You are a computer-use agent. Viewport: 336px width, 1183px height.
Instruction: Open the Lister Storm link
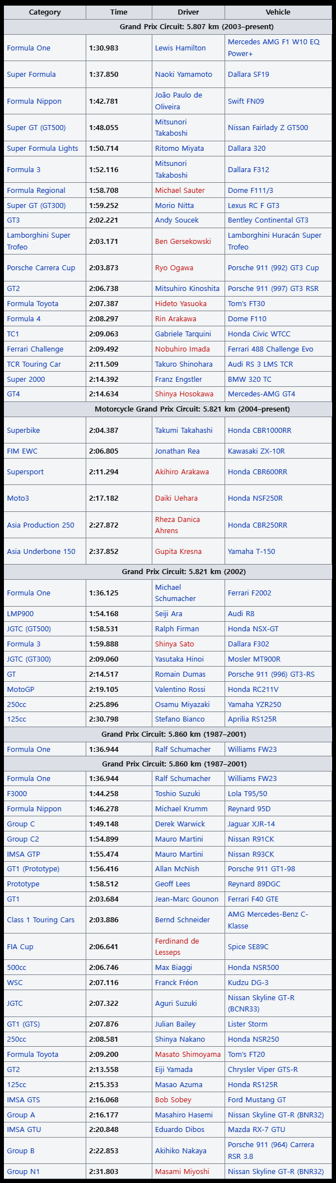tap(248, 1024)
